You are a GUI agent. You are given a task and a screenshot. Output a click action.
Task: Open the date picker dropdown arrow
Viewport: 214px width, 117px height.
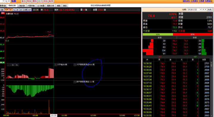pos(201,9)
